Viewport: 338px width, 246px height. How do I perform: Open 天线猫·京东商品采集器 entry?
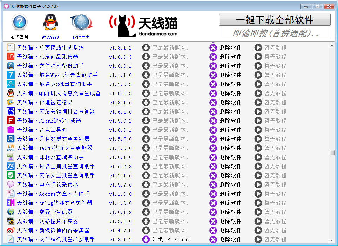click(x=47, y=57)
